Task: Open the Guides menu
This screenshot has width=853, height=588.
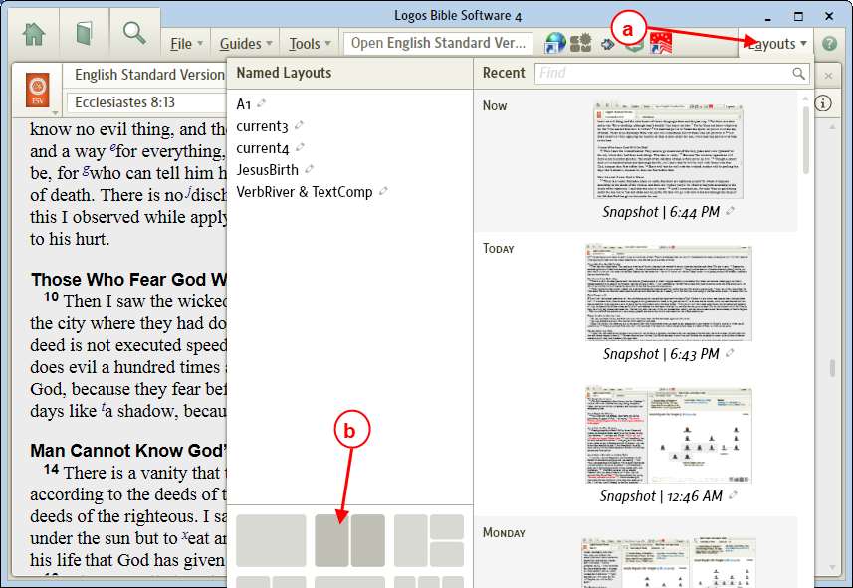Action: pyautogui.click(x=246, y=44)
